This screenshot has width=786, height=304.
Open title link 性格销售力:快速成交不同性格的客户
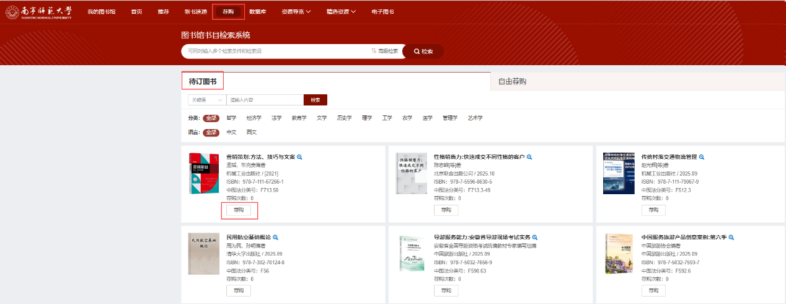(x=479, y=157)
